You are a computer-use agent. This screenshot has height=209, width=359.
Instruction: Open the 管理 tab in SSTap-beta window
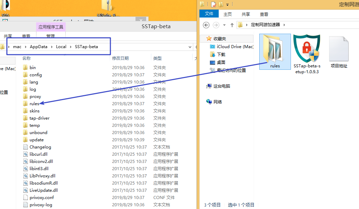coord(51,36)
